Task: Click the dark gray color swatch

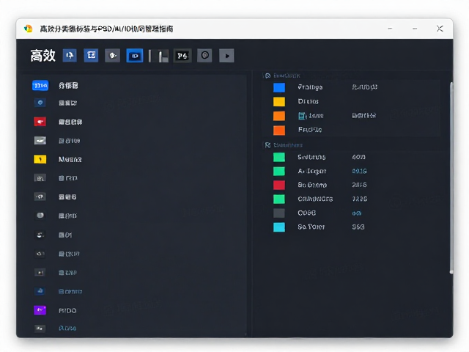Action: 279,213
